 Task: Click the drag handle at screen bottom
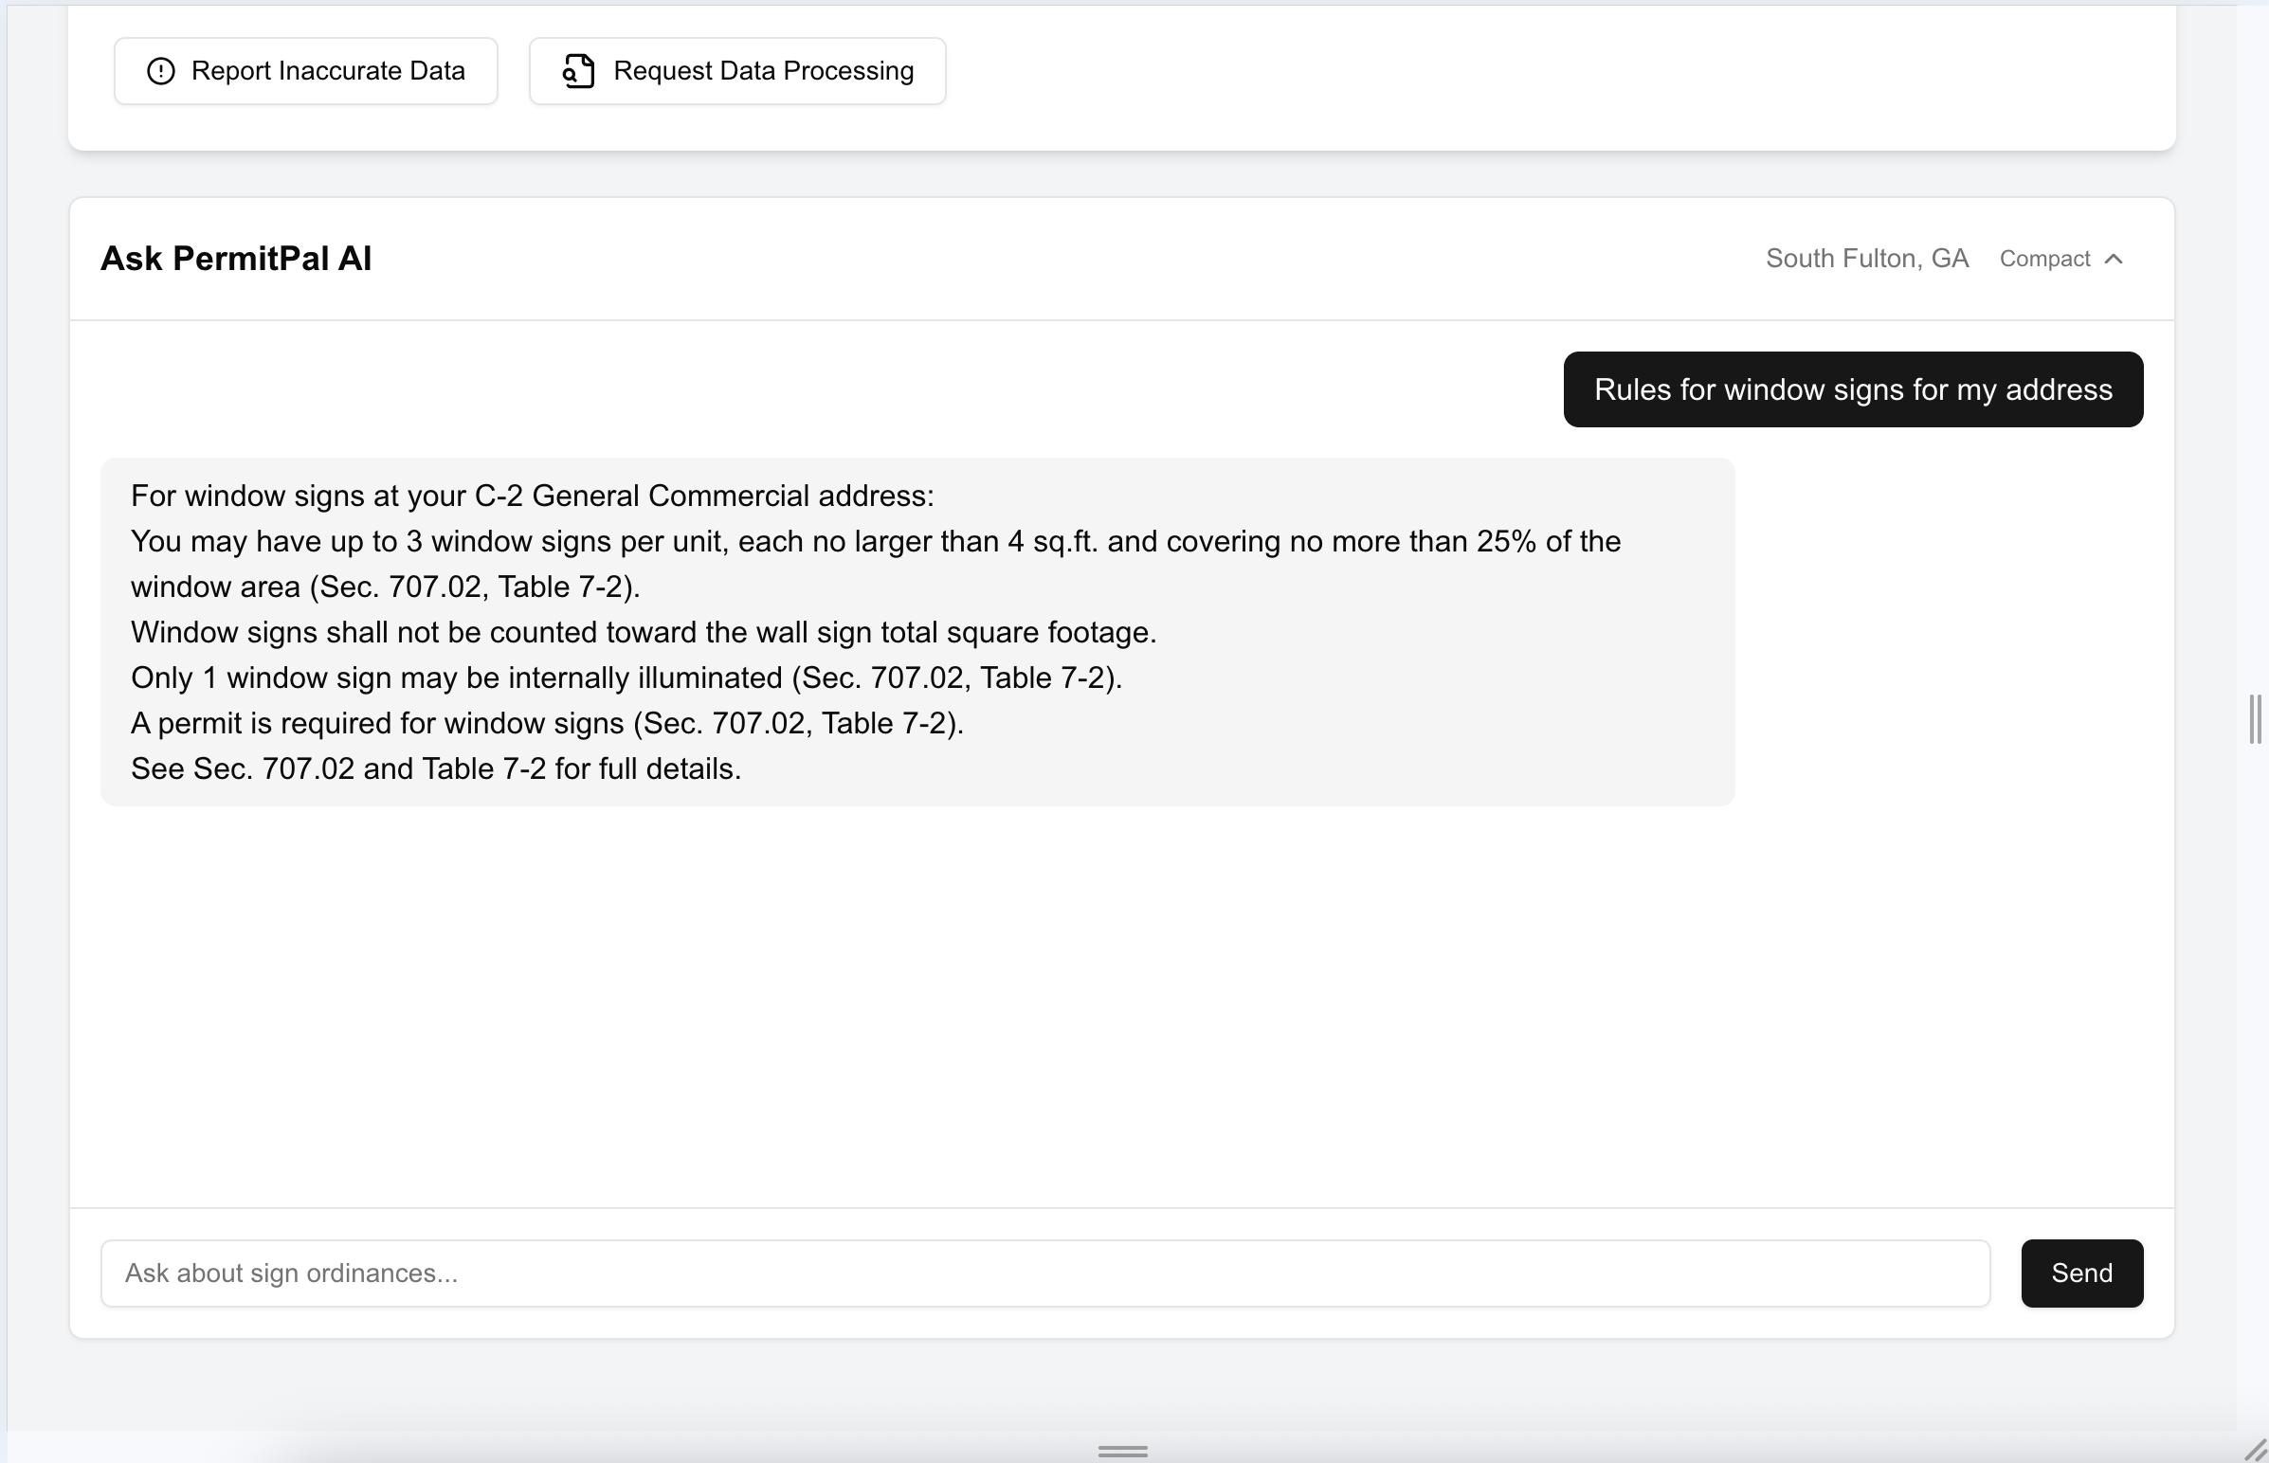(1121, 1451)
